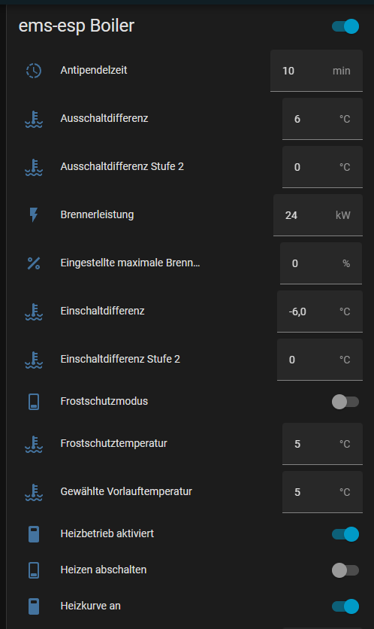
Task: Click the percent icon for maximale Brennerleistung
Action: [x=34, y=263]
